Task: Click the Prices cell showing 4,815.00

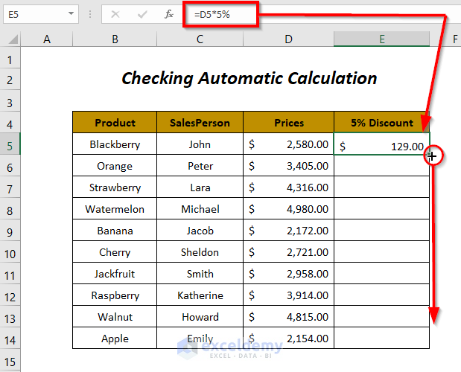Action: [x=288, y=318]
